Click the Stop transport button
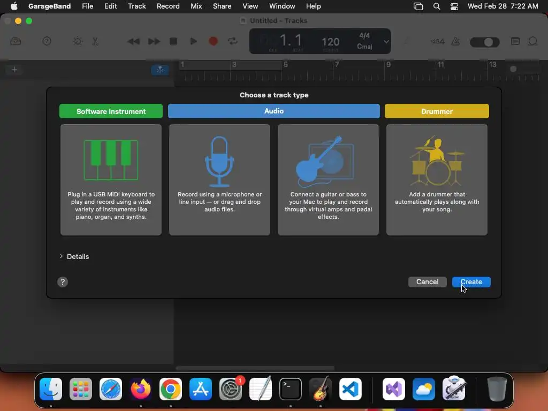548x411 pixels. 173,41
